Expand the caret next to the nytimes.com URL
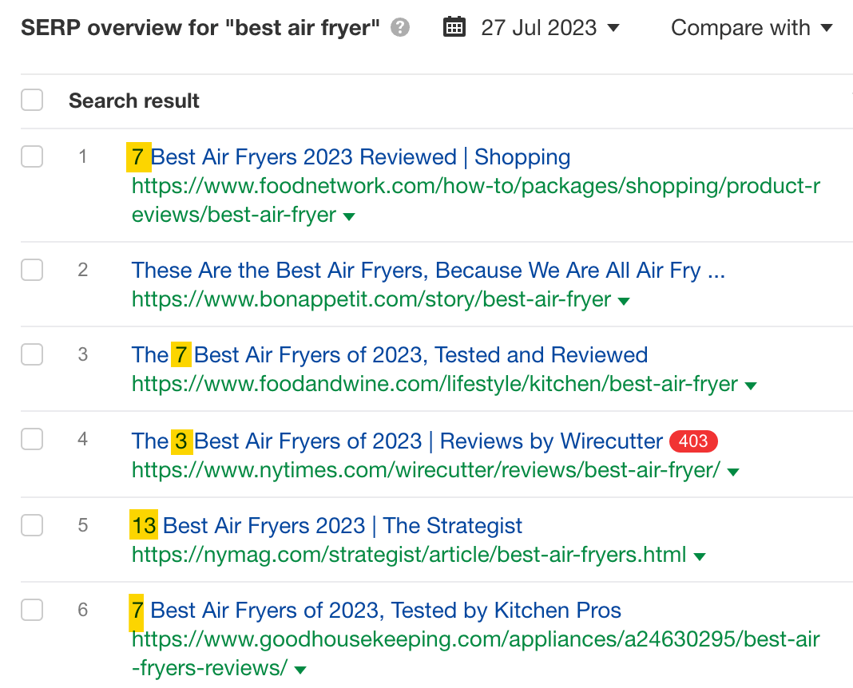 click(x=733, y=471)
